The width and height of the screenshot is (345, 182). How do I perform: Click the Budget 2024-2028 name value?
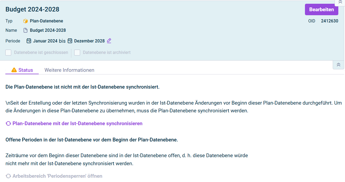click(48, 30)
